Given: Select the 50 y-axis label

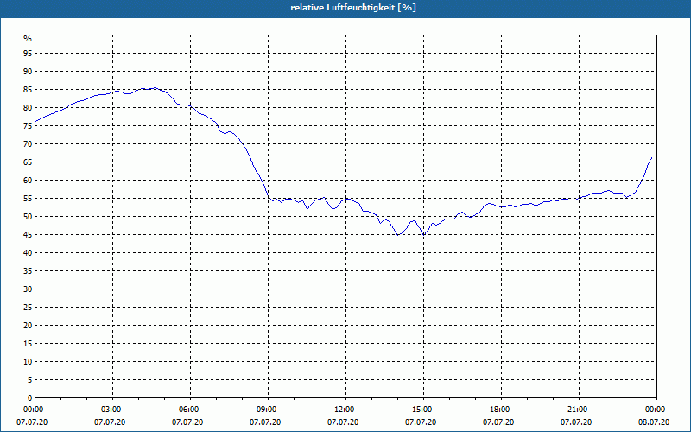Looking at the screenshot, I should click(x=28, y=217).
